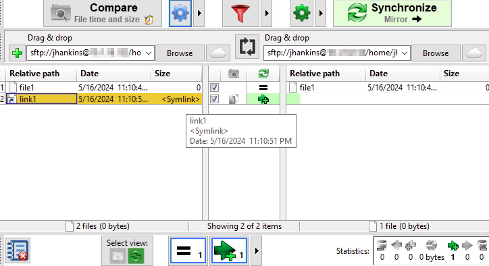Switch to sync action view
Screen dimensions: 489x266
[136, 257]
